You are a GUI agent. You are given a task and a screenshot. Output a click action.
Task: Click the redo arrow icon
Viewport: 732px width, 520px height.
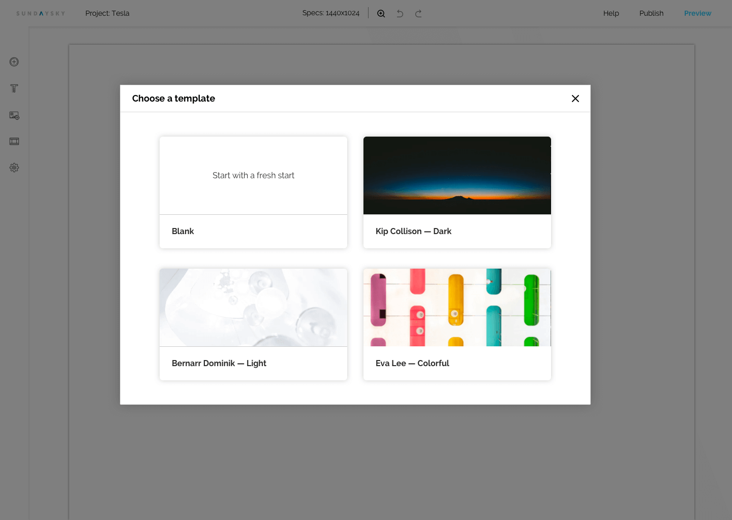coord(418,14)
